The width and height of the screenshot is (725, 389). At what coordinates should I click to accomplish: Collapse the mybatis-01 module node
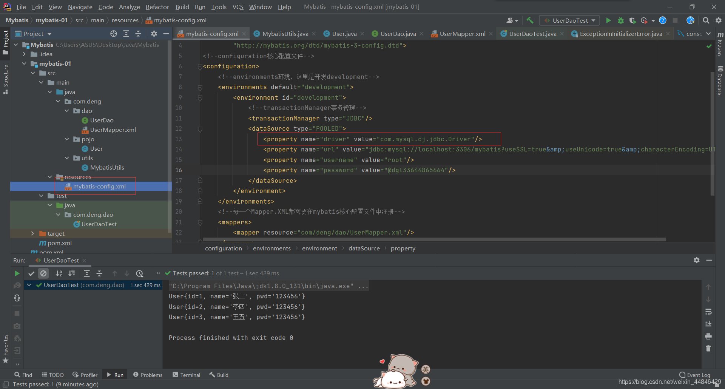tap(24, 63)
